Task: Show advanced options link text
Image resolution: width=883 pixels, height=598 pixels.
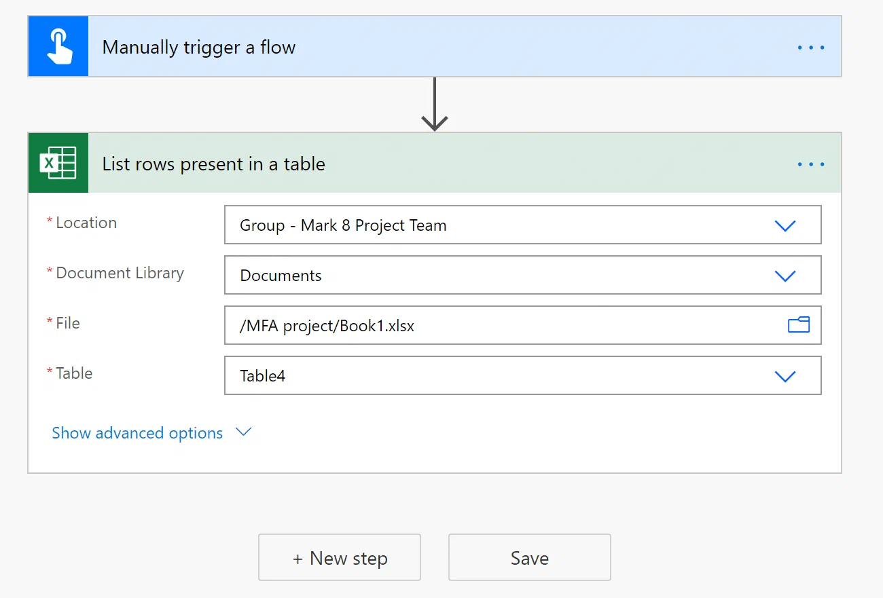Action: click(x=137, y=433)
